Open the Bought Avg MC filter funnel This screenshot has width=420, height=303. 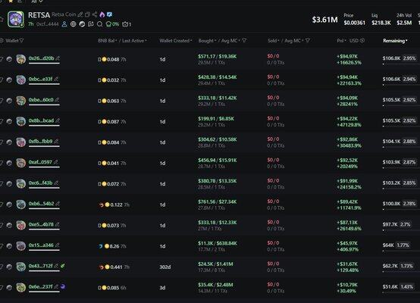244,40
